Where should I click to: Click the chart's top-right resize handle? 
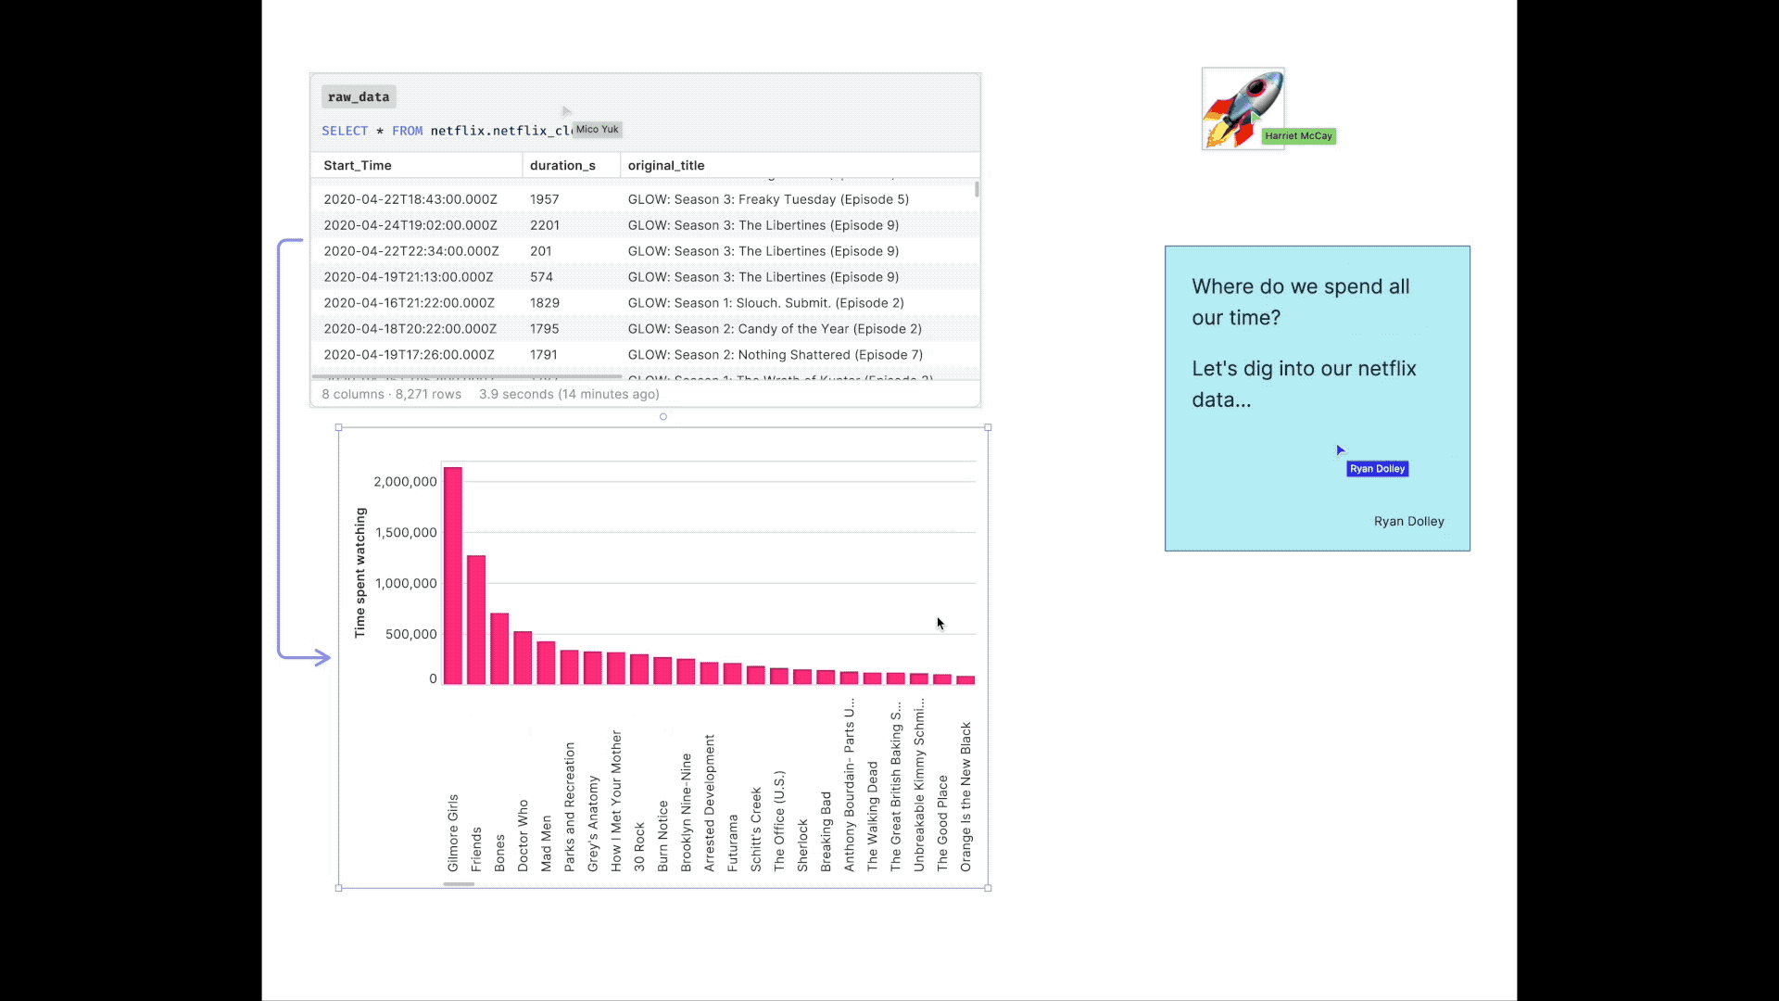click(988, 428)
